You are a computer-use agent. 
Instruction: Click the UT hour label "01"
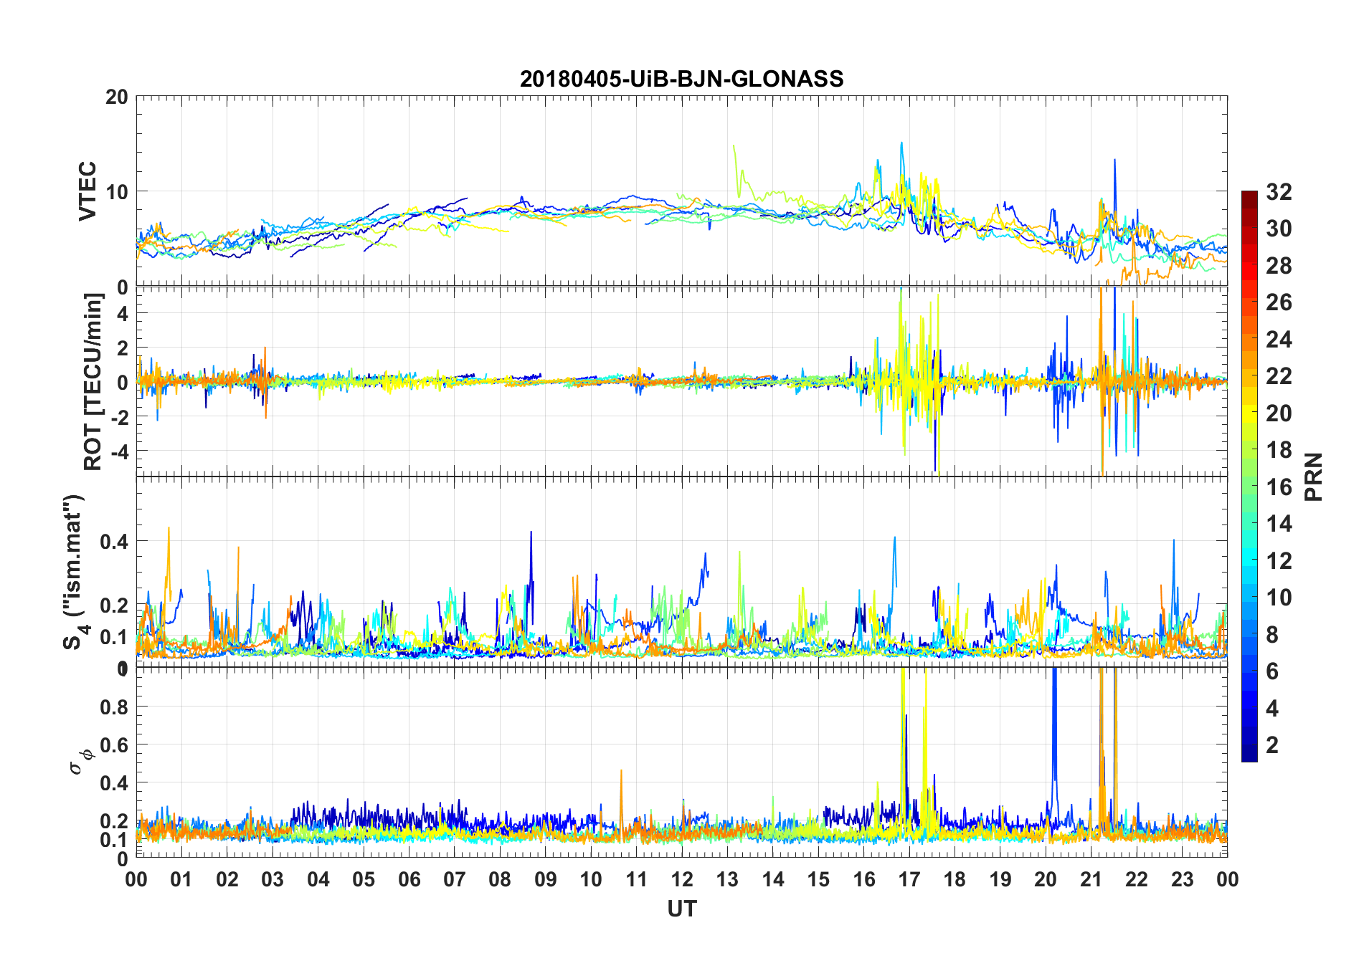pyautogui.click(x=181, y=880)
